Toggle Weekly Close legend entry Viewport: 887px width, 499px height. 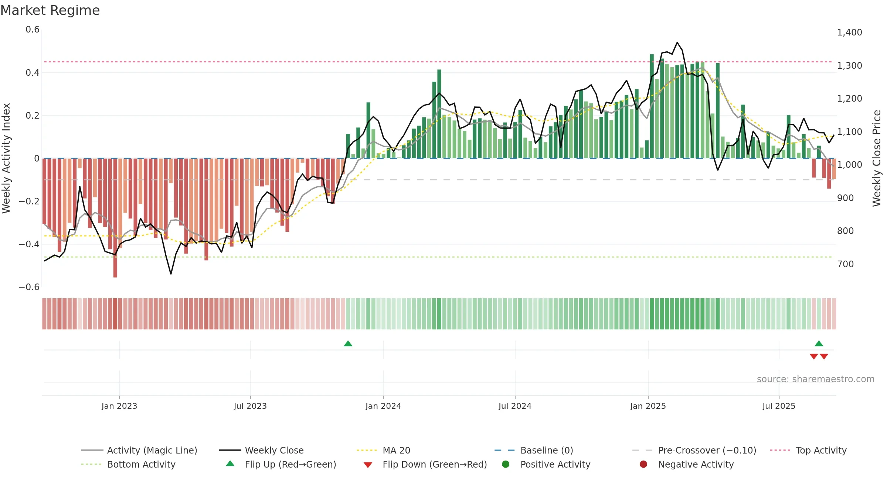point(261,450)
